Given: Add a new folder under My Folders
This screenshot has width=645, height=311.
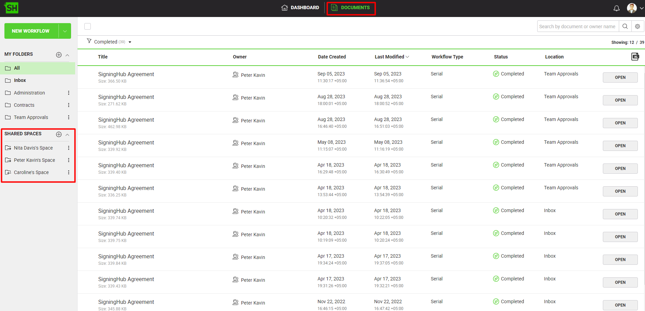Looking at the screenshot, I should 59,55.
